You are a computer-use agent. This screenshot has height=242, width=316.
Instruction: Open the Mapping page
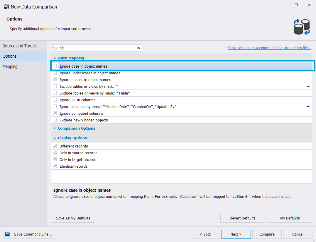(x=10, y=66)
